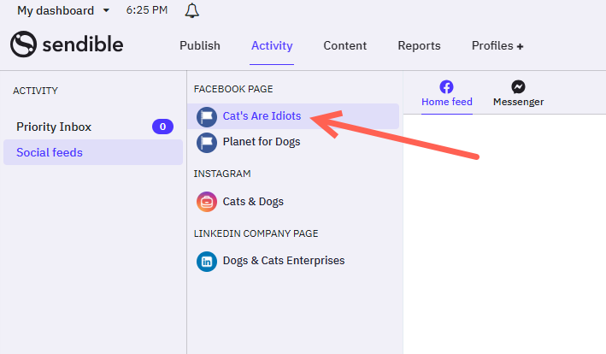
Task: Click the Facebook icon above Home feed
Action: pos(446,87)
